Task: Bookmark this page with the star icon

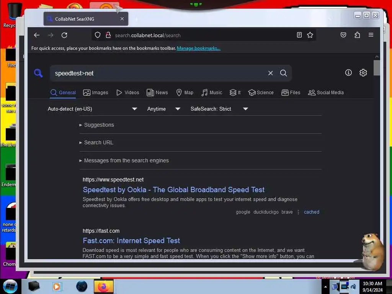Action: 310,35
